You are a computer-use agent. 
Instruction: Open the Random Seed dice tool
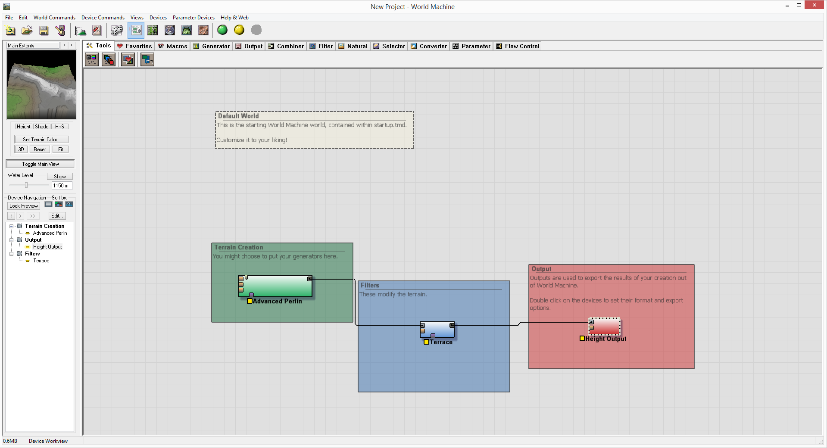116,30
